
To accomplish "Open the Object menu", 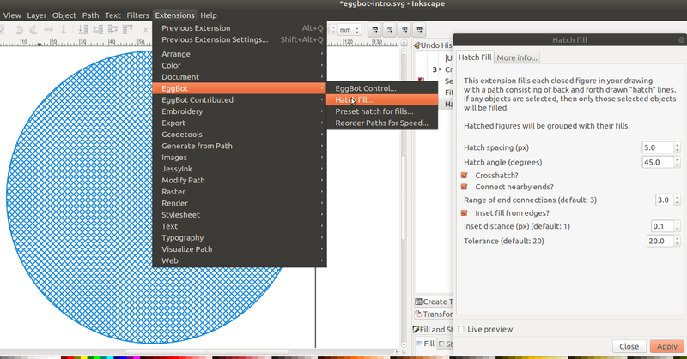I will (64, 15).
